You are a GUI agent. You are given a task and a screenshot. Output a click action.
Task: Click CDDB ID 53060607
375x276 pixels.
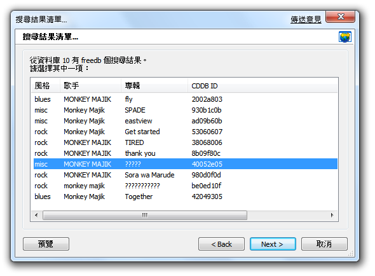coord(207,132)
